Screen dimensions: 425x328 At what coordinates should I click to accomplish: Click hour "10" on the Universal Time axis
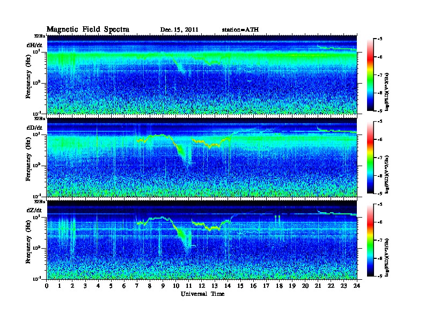click(176, 286)
